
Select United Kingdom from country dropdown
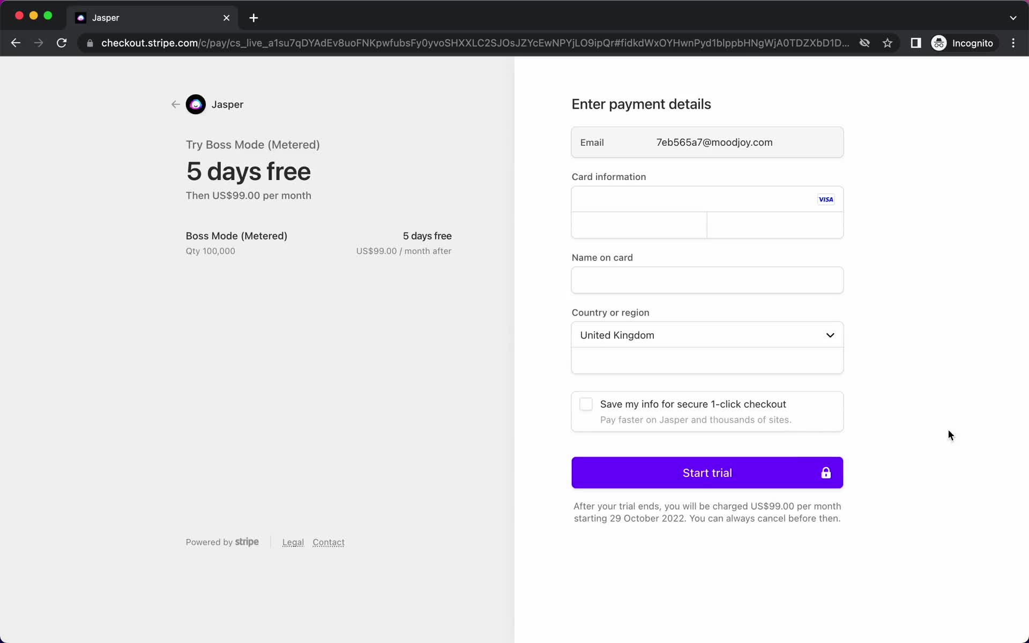click(x=707, y=335)
